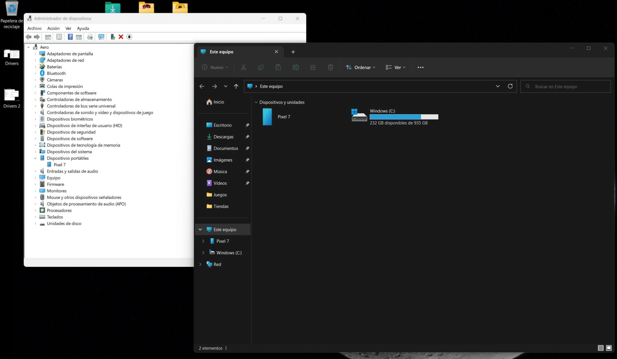Click the pin icon next to Documentos
Screen dimensions: 617x359
point(247,148)
